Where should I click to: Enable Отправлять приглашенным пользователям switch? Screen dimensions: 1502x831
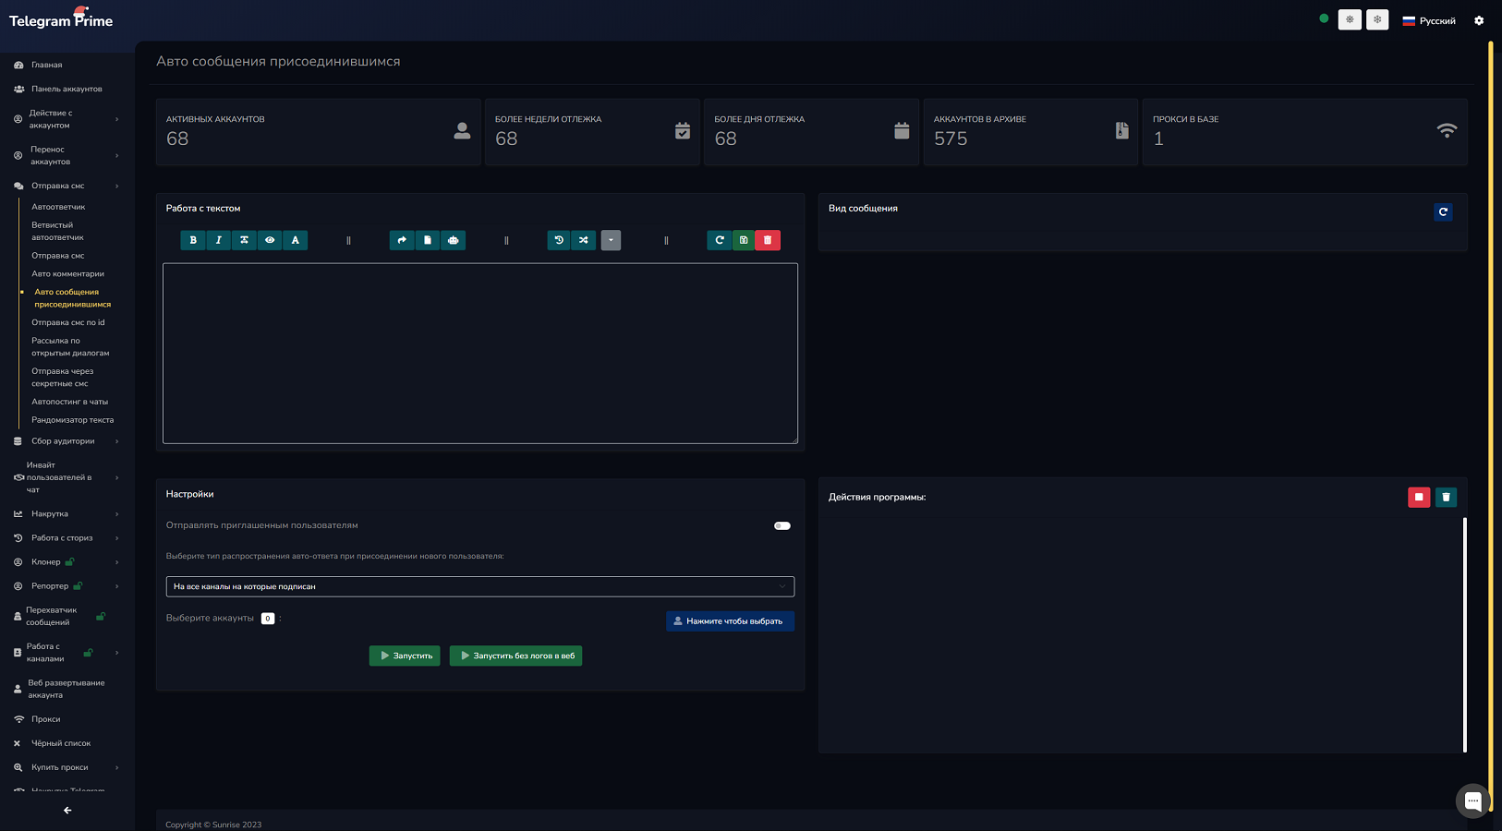point(782,526)
